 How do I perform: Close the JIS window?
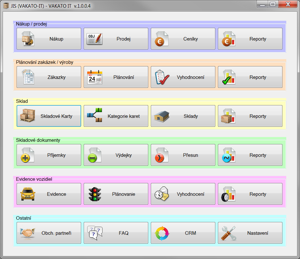(288, 4)
